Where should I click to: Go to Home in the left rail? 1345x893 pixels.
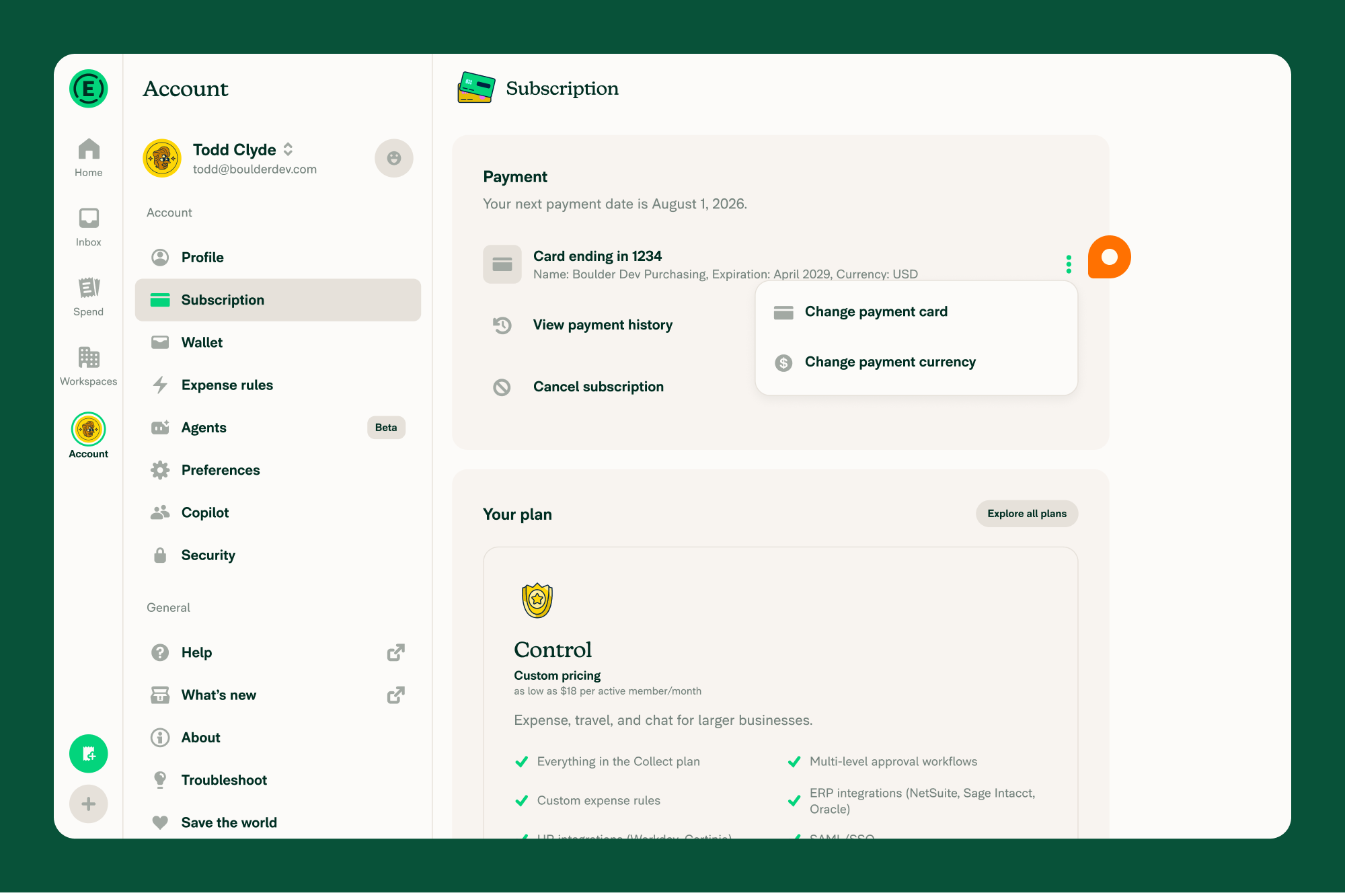pos(89,158)
